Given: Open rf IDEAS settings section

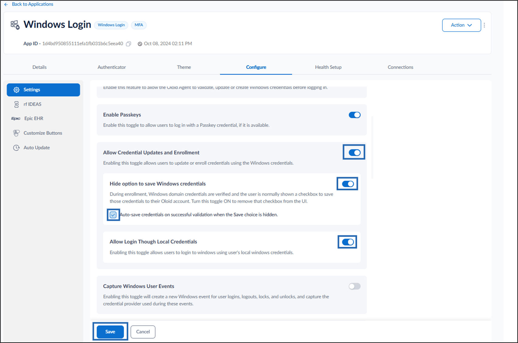Looking at the screenshot, I should 43,104.
